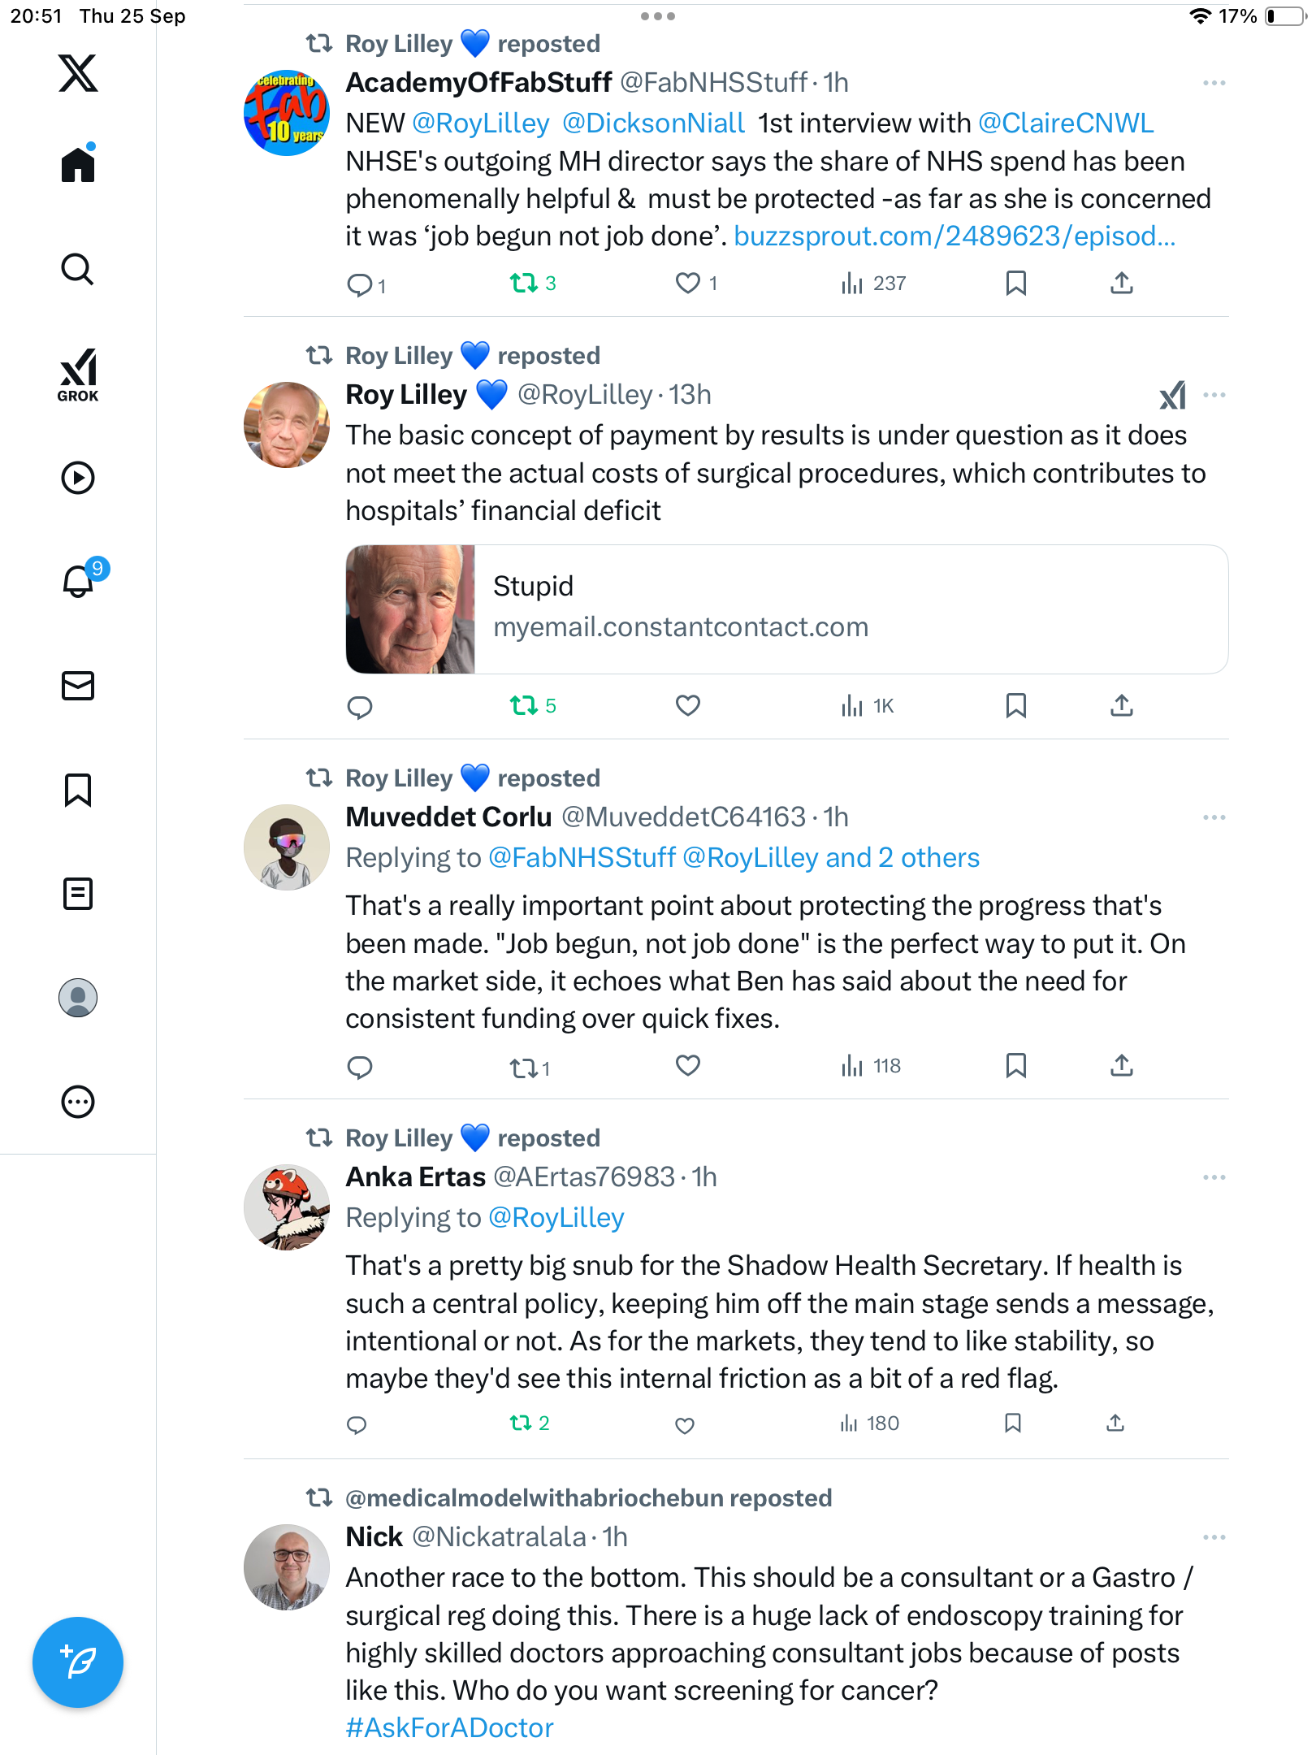This screenshot has height=1755, width=1316.
Task: Share the Anka Ertas post
Action: (1115, 1423)
